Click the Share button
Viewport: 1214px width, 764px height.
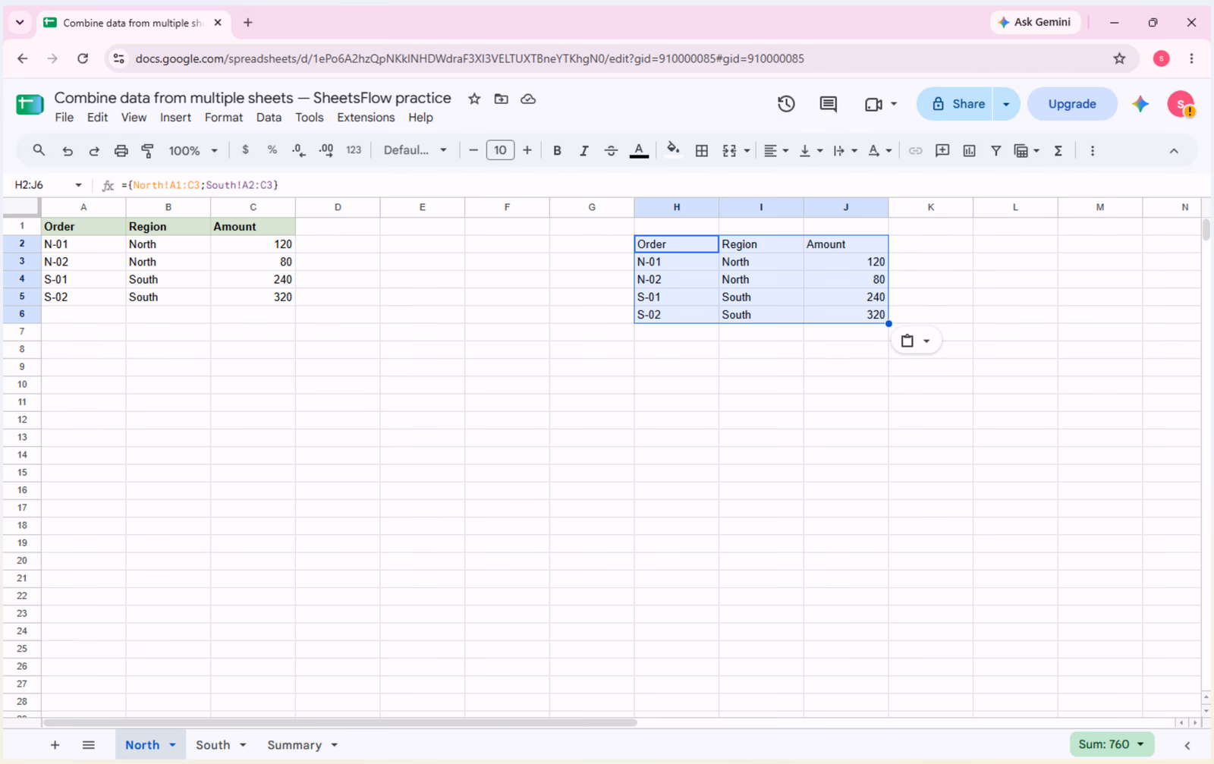(956, 104)
